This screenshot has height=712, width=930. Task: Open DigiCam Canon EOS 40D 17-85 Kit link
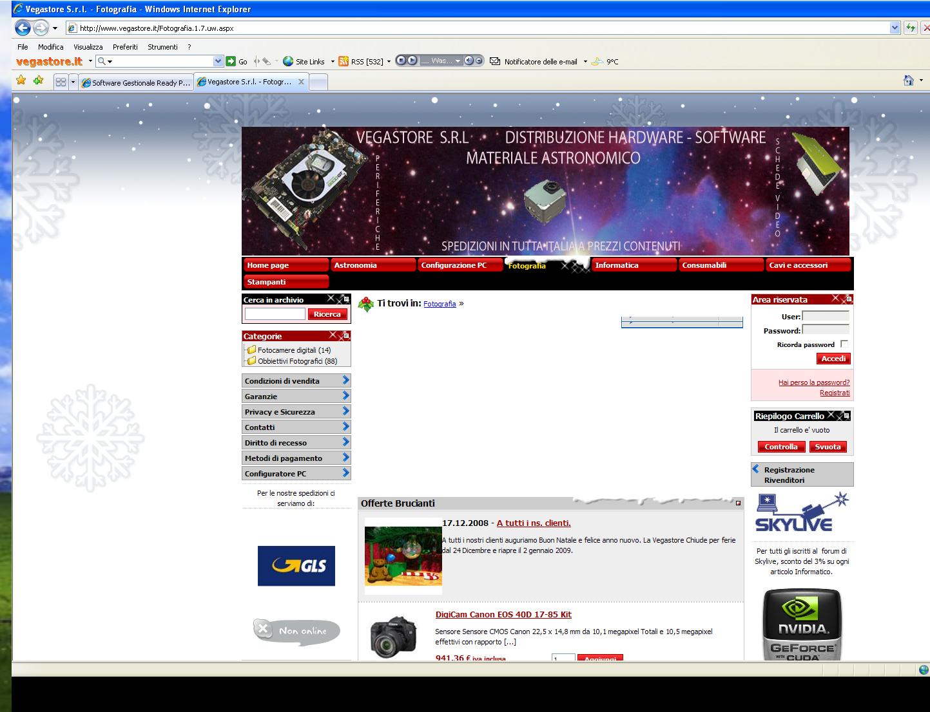pyautogui.click(x=503, y=615)
